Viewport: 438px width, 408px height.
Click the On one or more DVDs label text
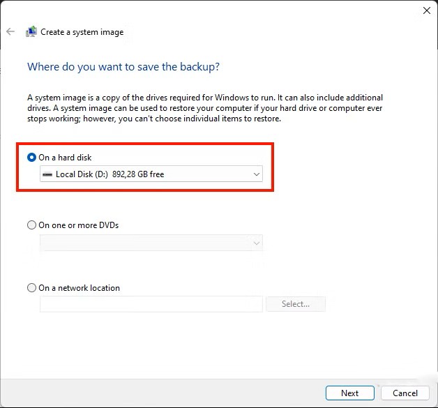click(78, 225)
